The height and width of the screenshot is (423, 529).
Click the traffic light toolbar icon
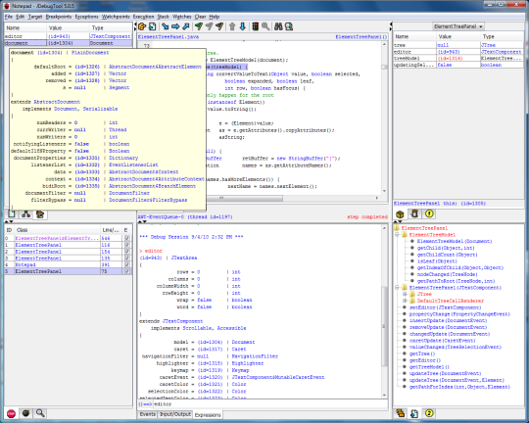tap(256, 26)
